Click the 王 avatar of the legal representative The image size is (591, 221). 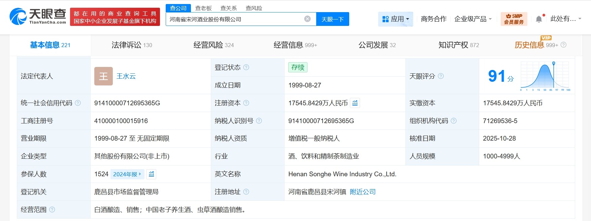[103, 76]
